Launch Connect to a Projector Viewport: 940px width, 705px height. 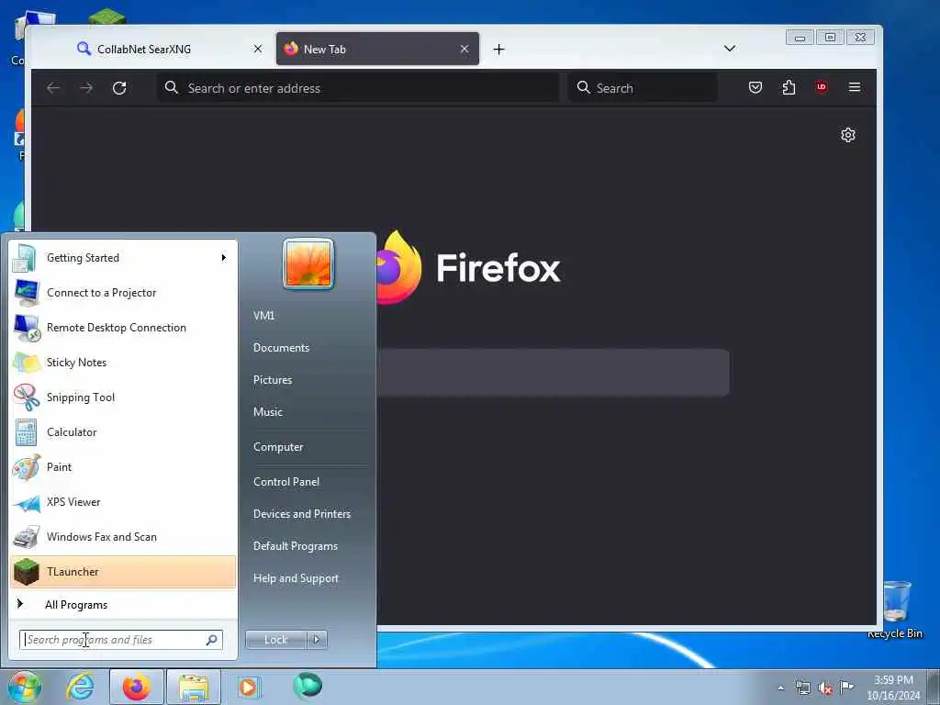123,293
